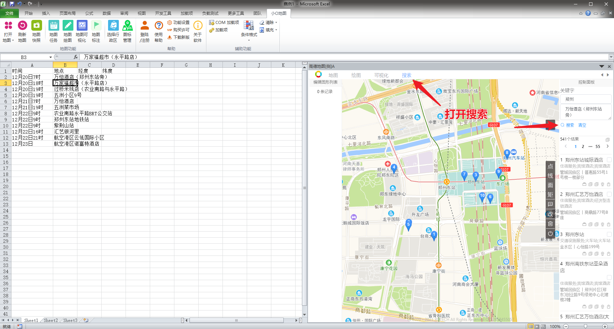Select the 地图绘图 map drawing tool

click(x=68, y=26)
